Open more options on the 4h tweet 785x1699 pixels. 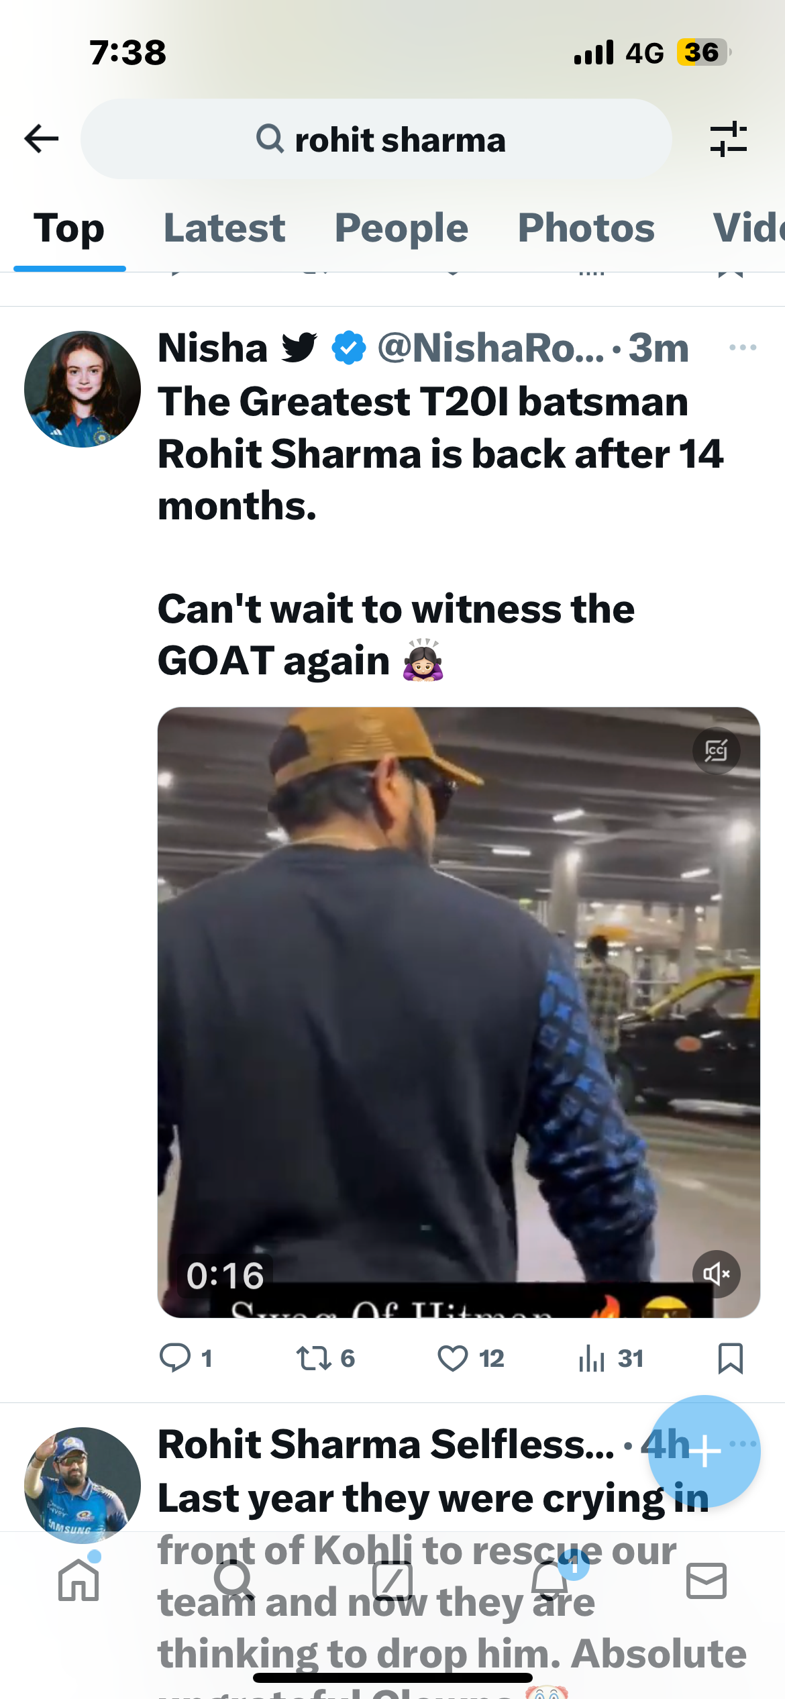click(743, 1443)
